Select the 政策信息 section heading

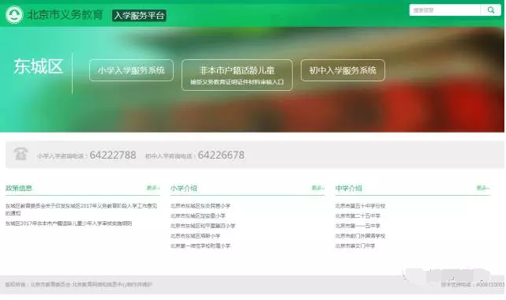point(19,188)
